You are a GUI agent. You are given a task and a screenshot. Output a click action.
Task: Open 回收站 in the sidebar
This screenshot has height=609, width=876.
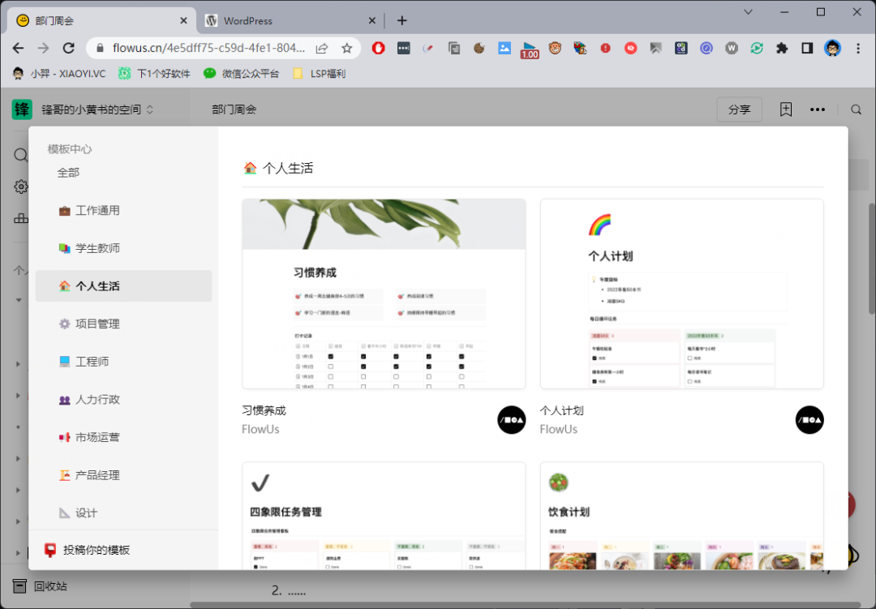[x=41, y=586]
